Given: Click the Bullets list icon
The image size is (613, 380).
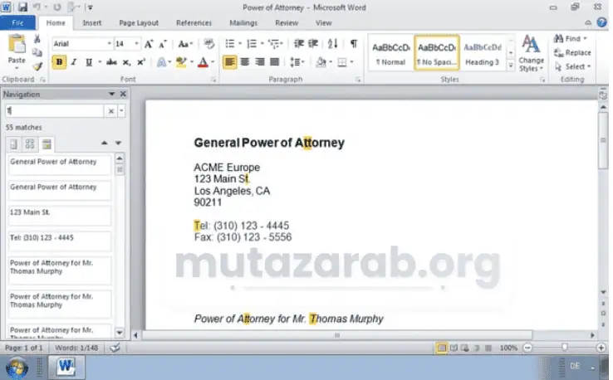Looking at the screenshot, I should tap(230, 44).
